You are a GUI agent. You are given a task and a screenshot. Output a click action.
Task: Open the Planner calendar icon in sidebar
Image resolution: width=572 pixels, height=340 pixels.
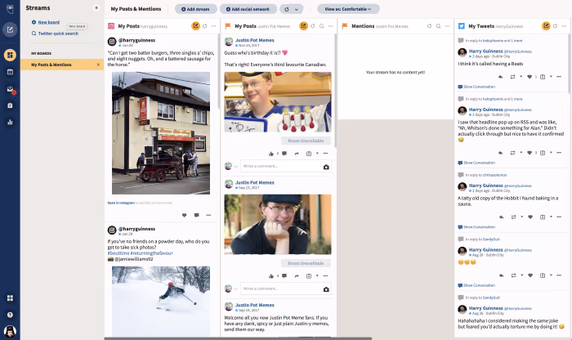pos(10,72)
